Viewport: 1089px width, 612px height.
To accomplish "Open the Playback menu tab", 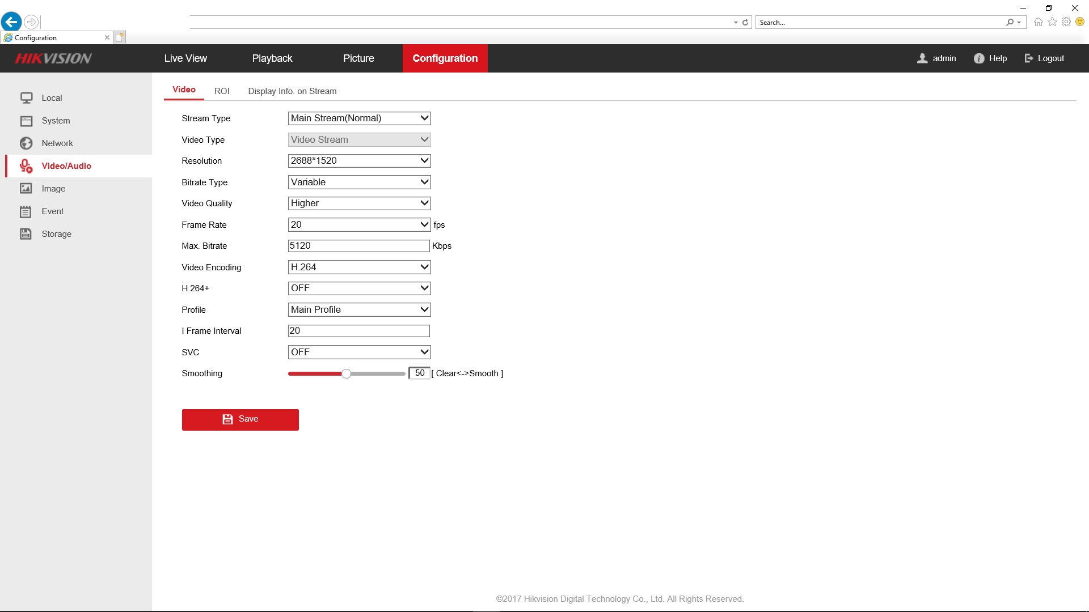I will coord(272,58).
